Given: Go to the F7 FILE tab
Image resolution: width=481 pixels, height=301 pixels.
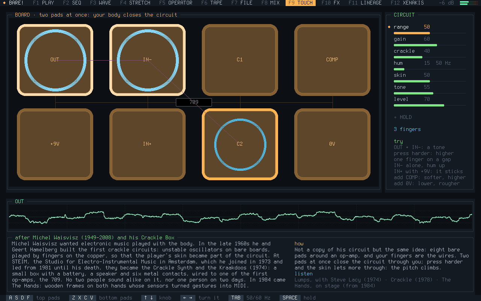Looking at the screenshot, I should tap(242, 3).
